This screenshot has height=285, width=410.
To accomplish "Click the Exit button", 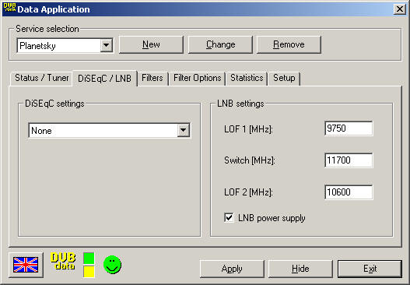I will coord(370,269).
